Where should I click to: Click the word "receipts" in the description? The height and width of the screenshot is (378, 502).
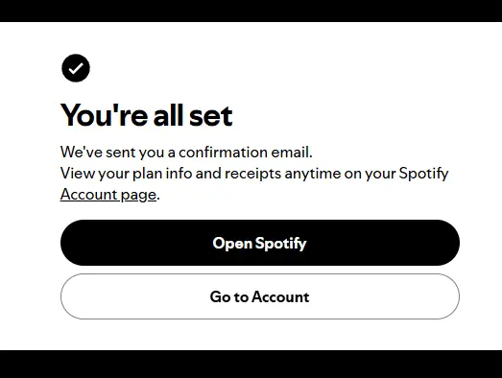pos(253,174)
